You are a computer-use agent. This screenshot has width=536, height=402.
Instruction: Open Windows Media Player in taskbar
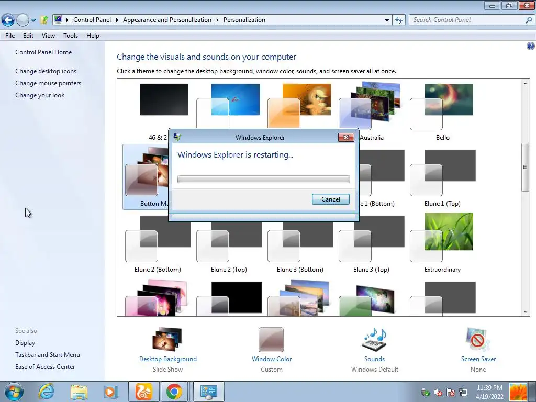pyautogui.click(x=111, y=392)
